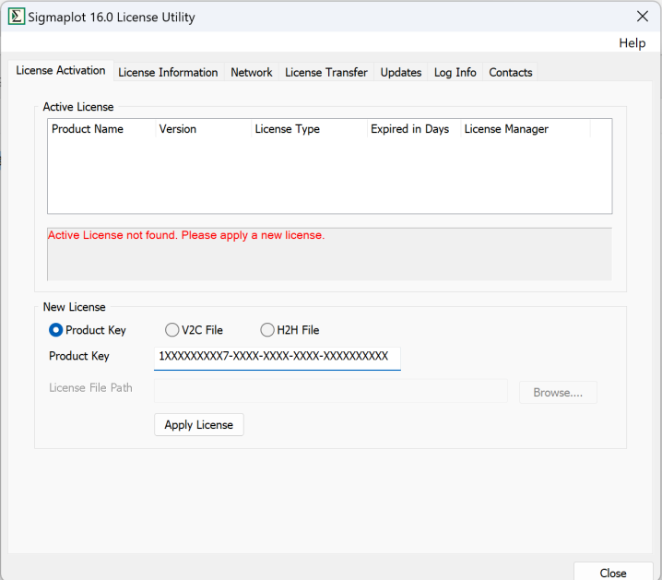Click the License File Path field
Image resolution: width=662 pixels, height=580 pixels.
(331, 391)
